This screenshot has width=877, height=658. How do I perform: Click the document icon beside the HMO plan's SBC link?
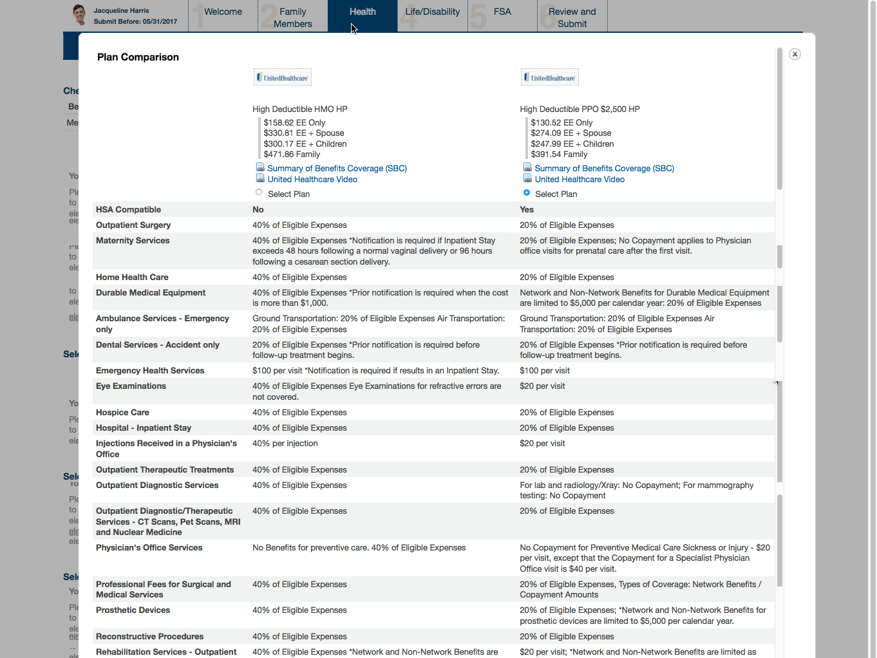pyautogui.click(x=260, y=167)
